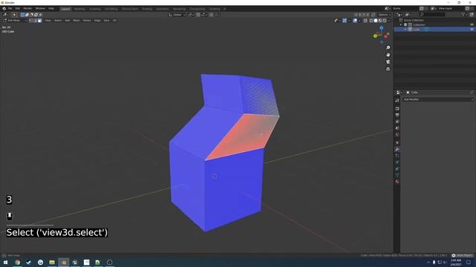Open the Object Data properties tab
The width and height of the screenshot is (476, 267).
(397, 175)
